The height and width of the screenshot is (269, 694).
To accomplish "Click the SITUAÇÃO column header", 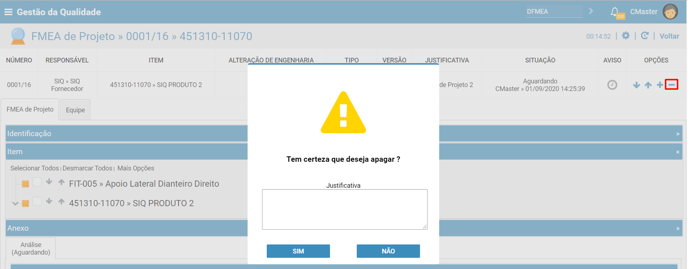I will point(540,60).
